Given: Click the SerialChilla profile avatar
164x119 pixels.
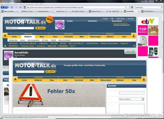Looking at the screenshot, I should pos(9,55).
